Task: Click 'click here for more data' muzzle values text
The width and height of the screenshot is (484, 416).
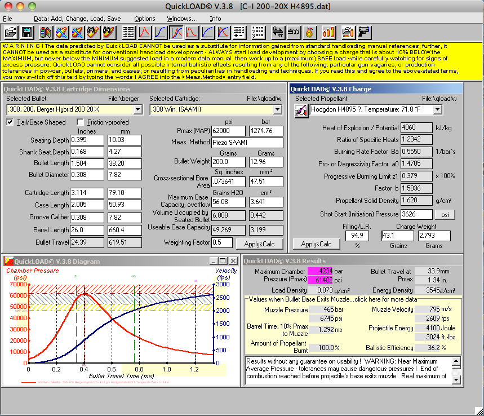Action: (x=386, y=299)
